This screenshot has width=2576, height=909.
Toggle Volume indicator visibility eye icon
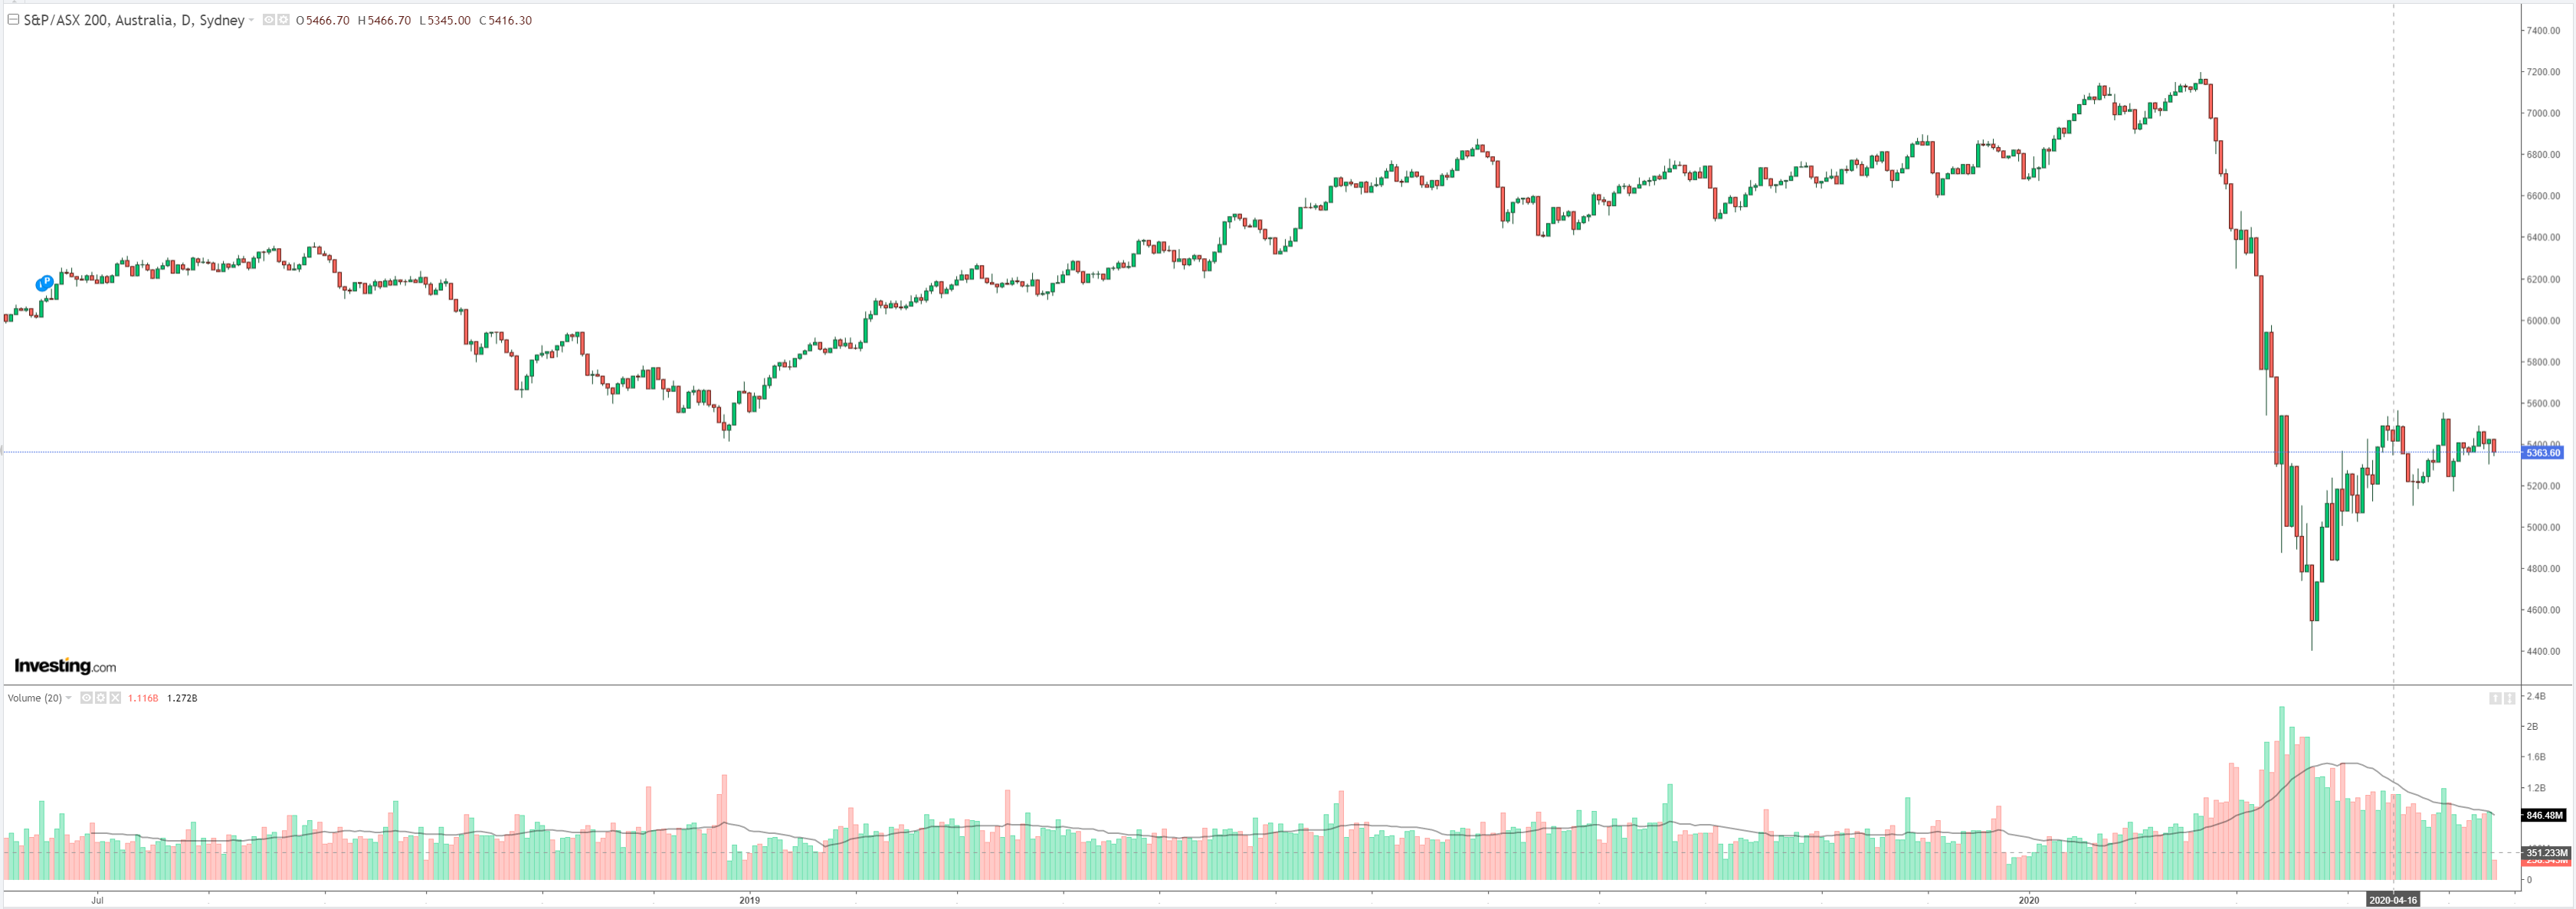(86, 698)
